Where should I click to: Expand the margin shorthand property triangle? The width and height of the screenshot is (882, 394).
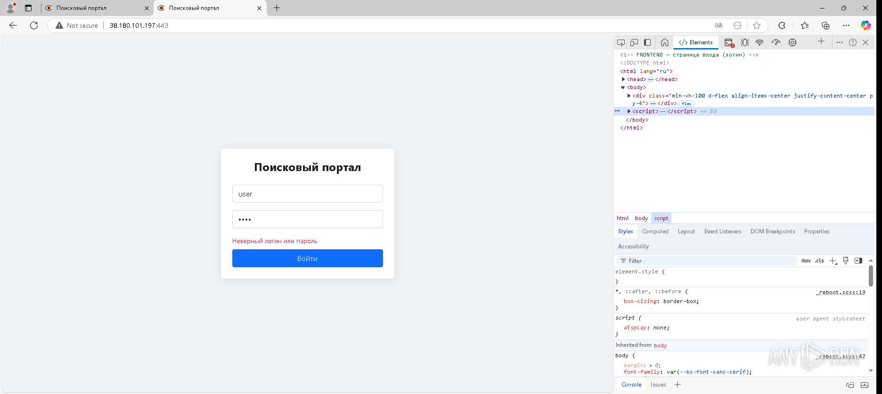click(x=651, y=365)
